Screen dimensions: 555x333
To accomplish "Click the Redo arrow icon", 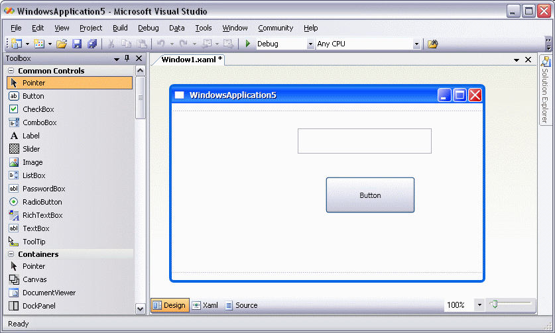I will [x=184, y=44].
